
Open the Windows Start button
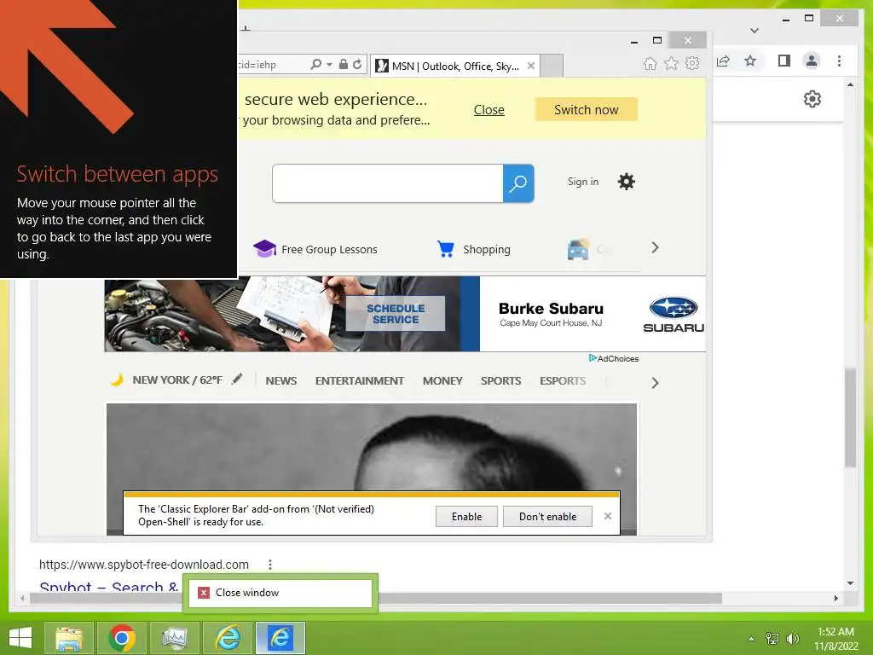[20, 638]
